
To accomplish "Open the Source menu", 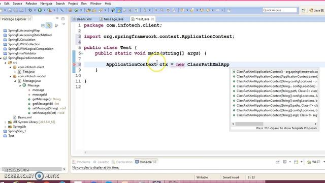I will click(17, 4).
